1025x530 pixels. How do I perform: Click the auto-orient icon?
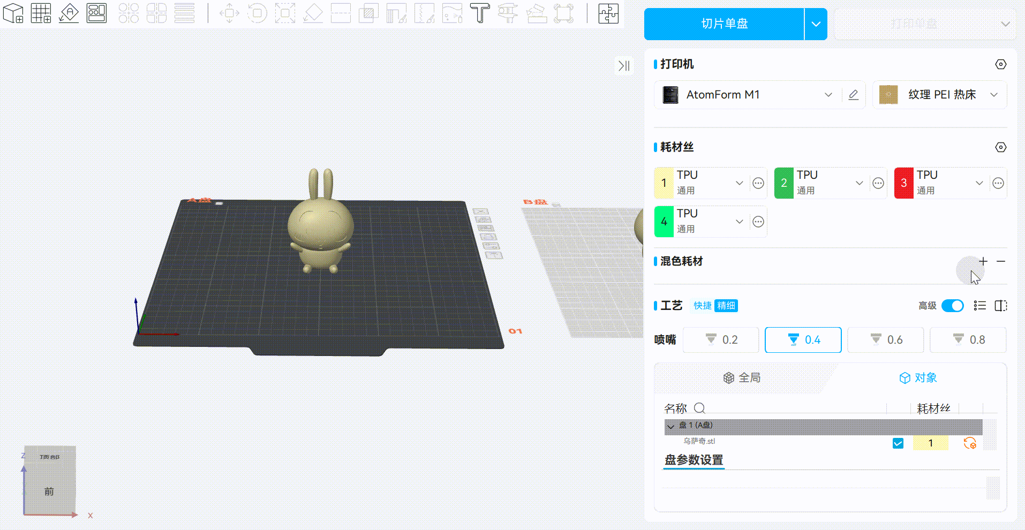point(69,13)
